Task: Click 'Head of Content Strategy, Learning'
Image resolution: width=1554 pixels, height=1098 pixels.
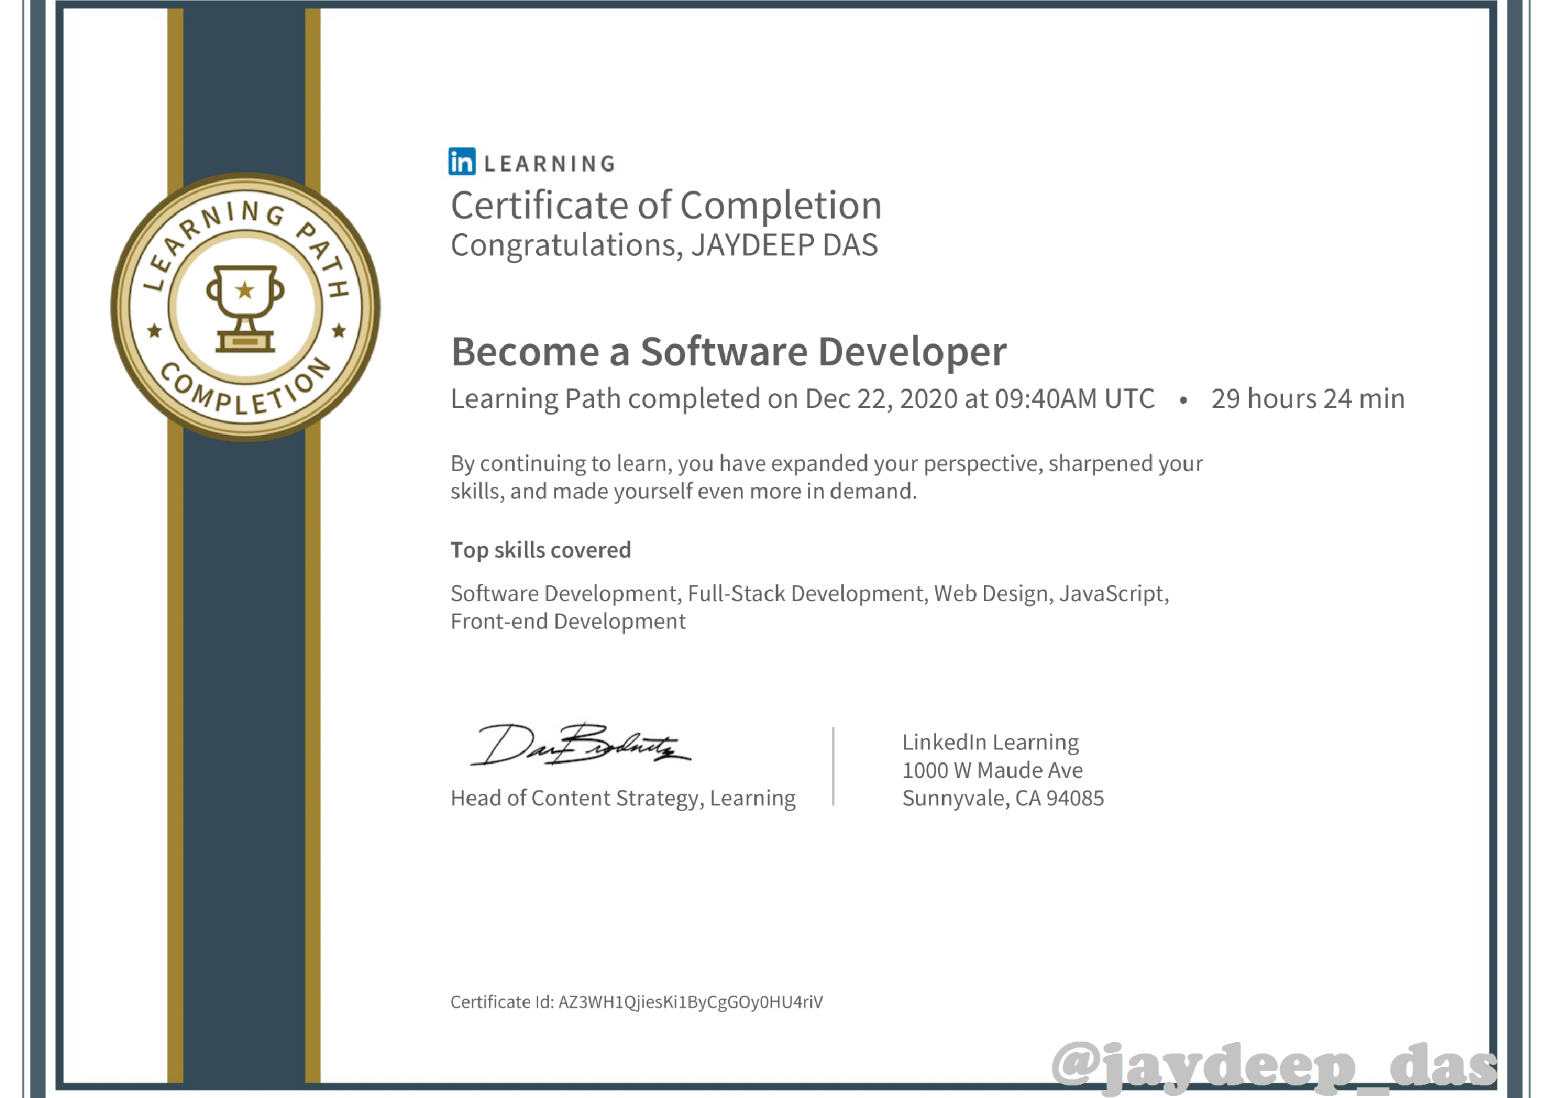Action: pos(623,798)
